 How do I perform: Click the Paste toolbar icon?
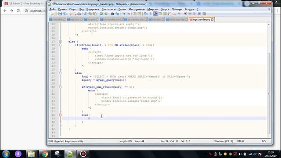[95, 14]
